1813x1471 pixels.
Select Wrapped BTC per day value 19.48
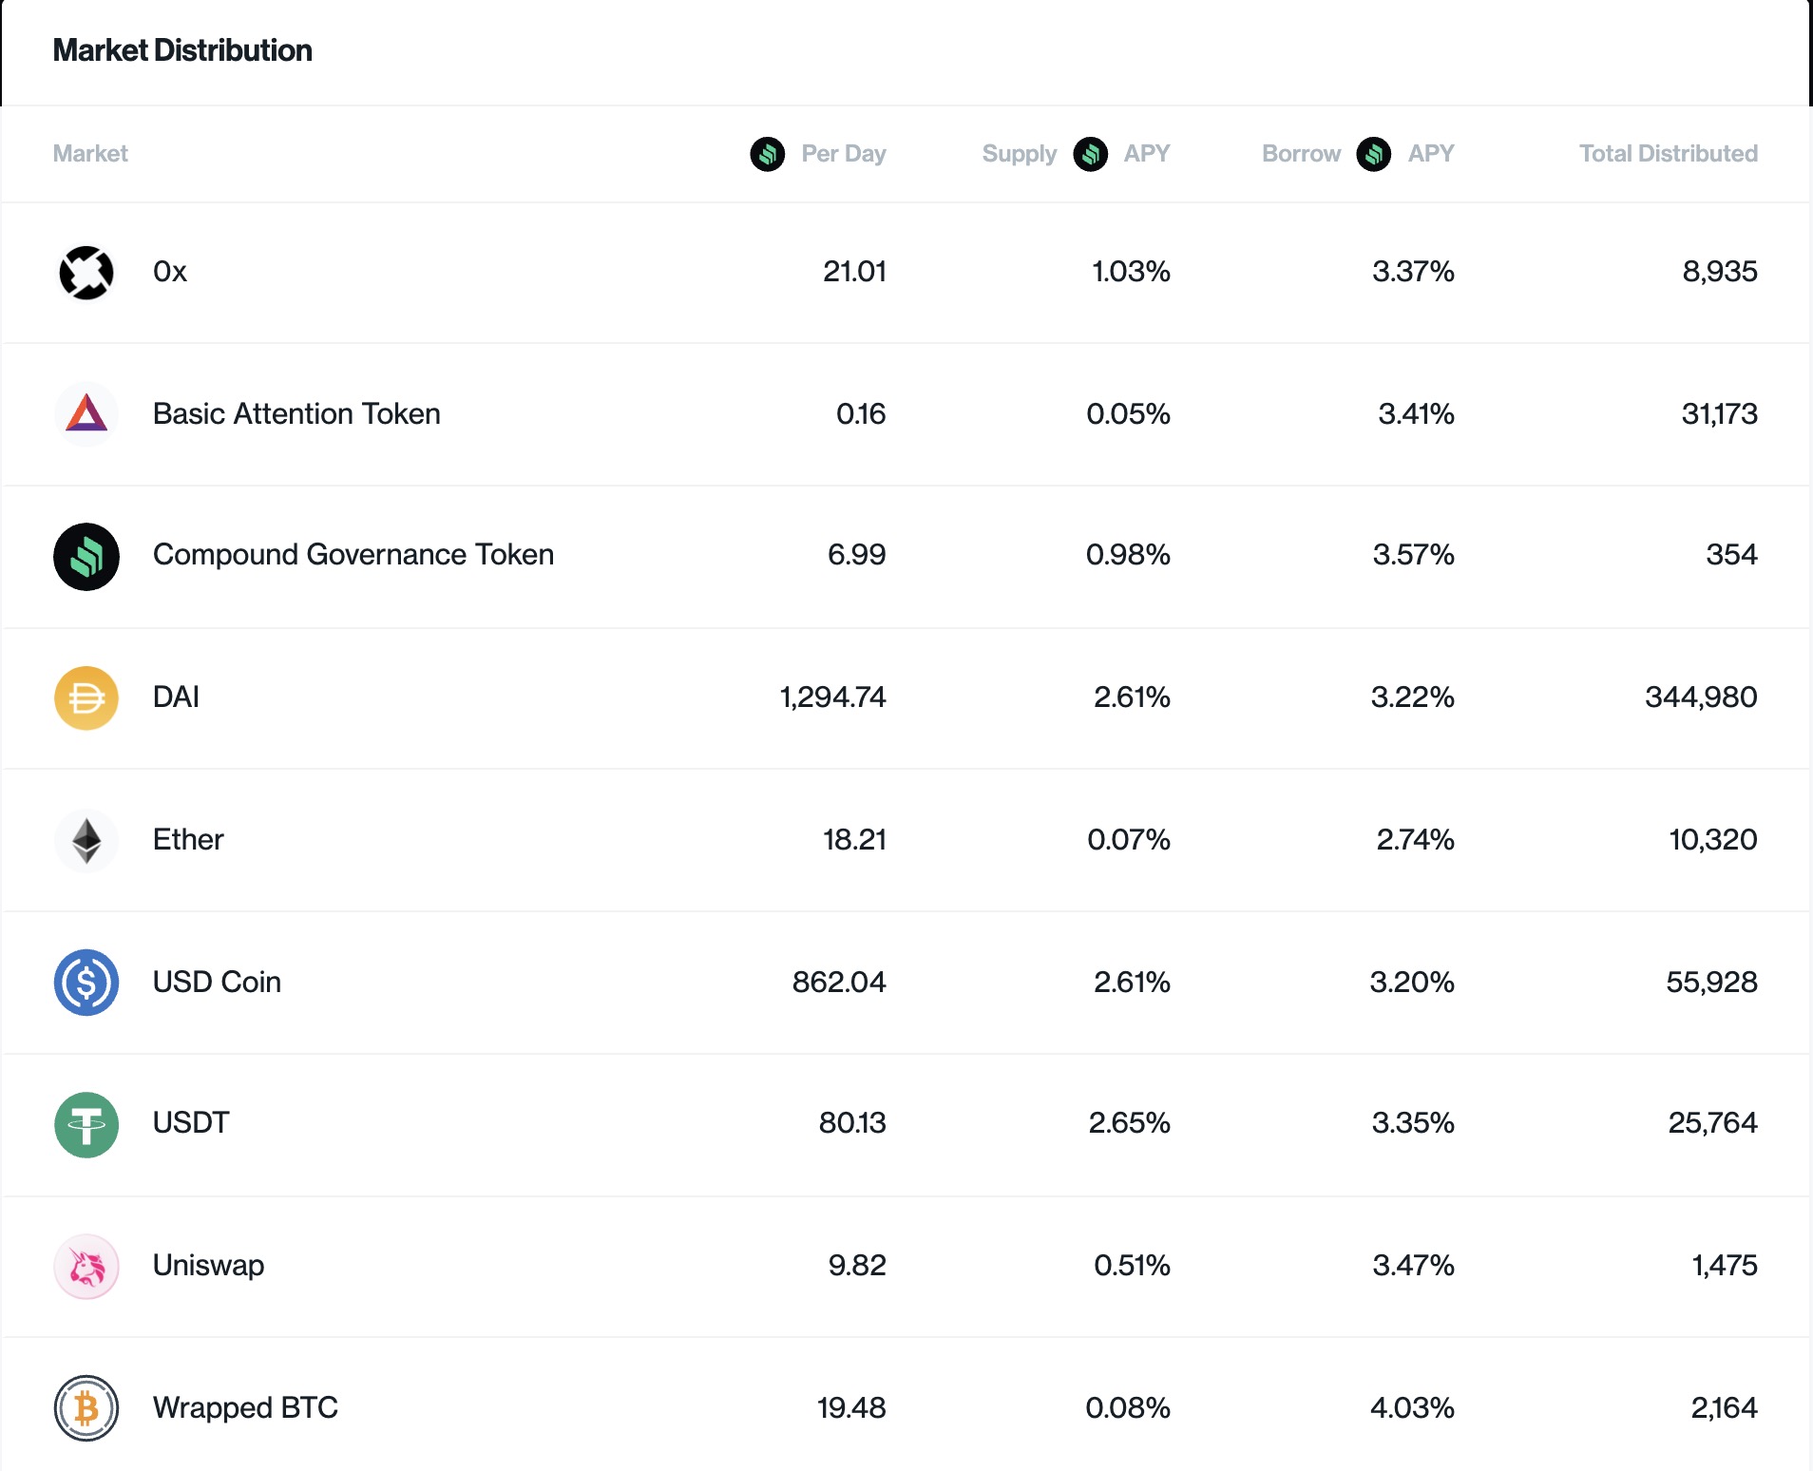[x=851, y=1407]
